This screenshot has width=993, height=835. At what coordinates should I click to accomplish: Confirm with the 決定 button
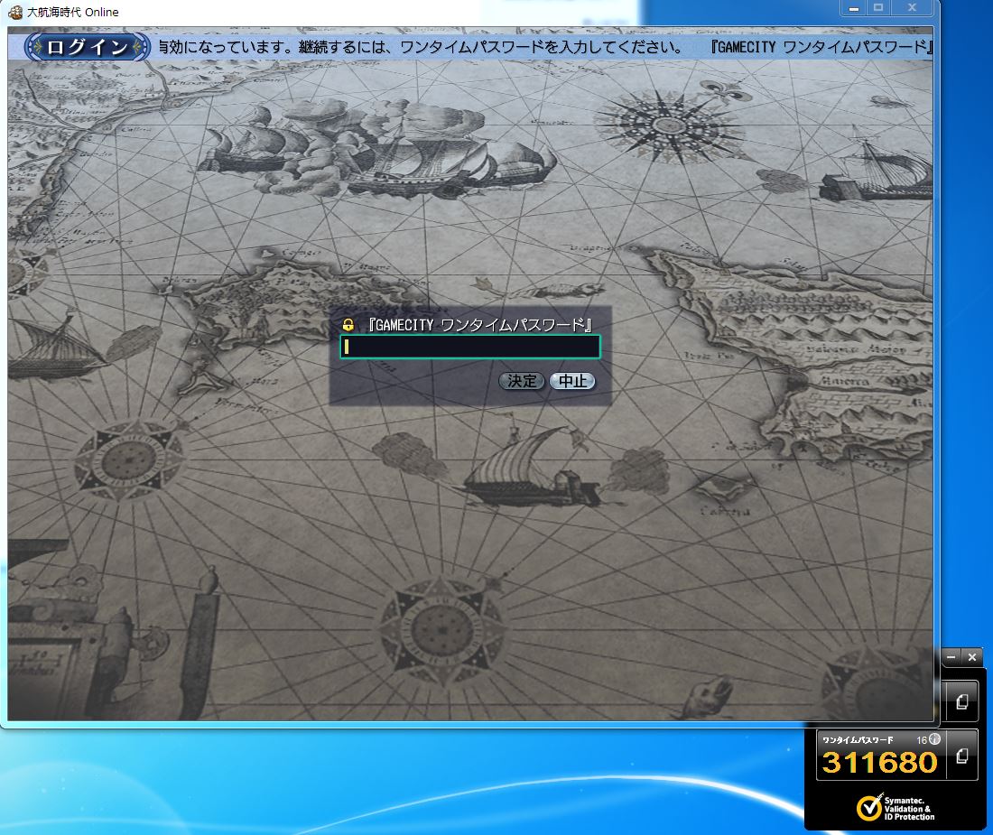coord(521,381)
